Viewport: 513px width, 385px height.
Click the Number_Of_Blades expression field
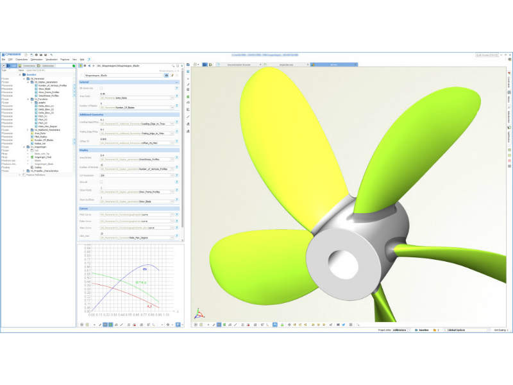[135, 107]
